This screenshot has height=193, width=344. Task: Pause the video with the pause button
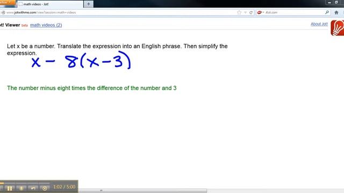(10, 188)
